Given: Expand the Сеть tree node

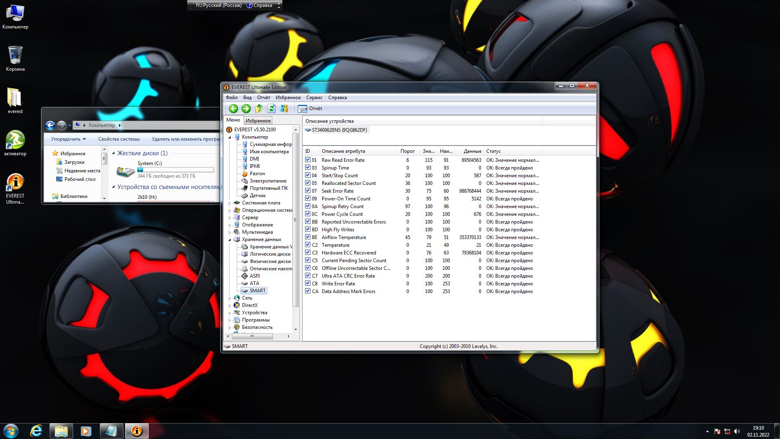Looking at the screenshot, I should [x=230, y=298].
